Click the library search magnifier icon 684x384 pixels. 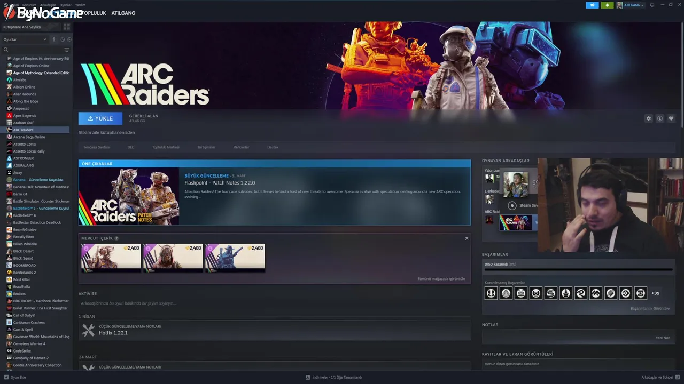(6, 50)
